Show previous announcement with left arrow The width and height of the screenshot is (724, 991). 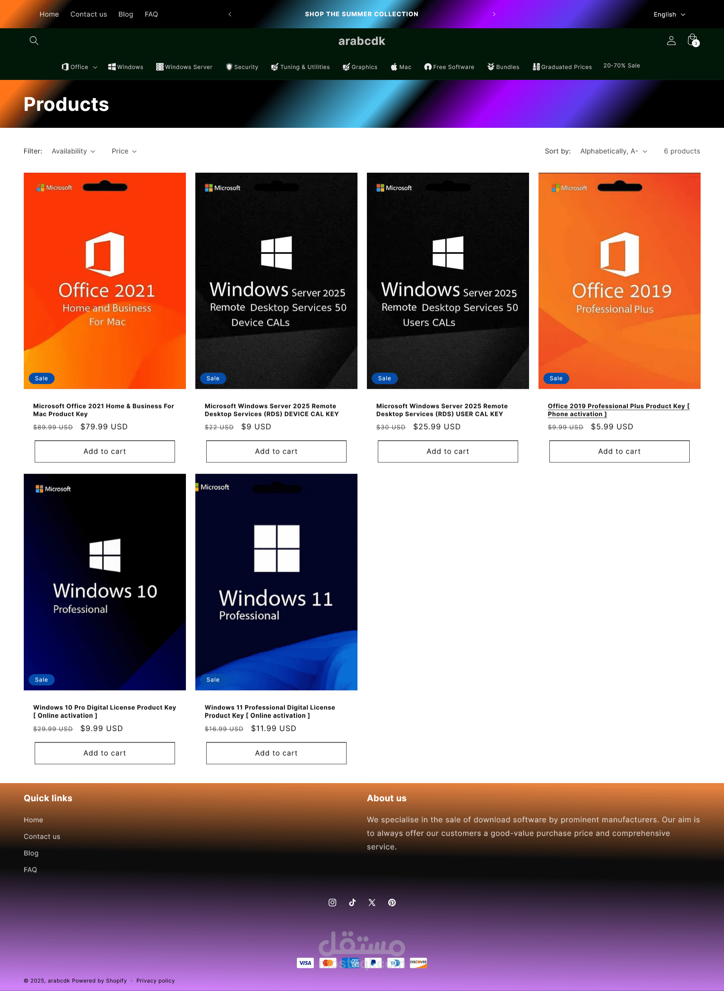pyautogui.click(x=230, y=14)
